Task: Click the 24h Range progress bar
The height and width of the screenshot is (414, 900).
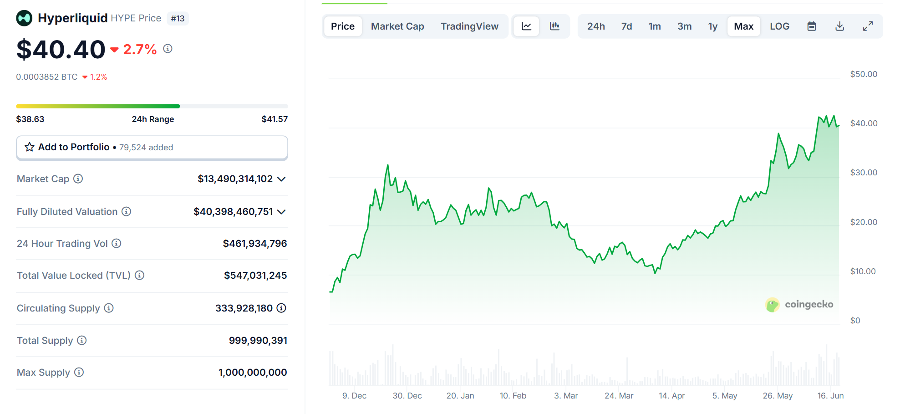Action: [152, 106]
